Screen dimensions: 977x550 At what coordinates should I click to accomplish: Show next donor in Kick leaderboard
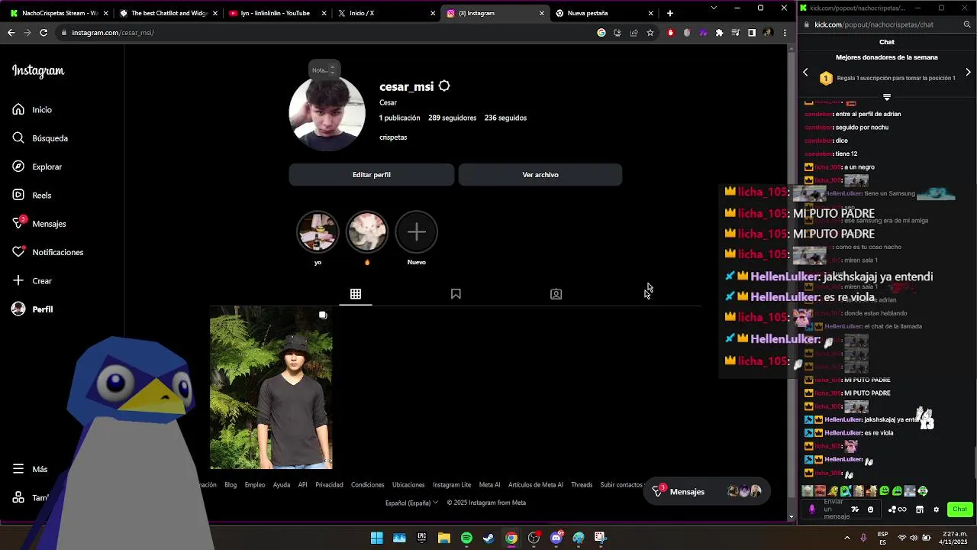point(969,73)
